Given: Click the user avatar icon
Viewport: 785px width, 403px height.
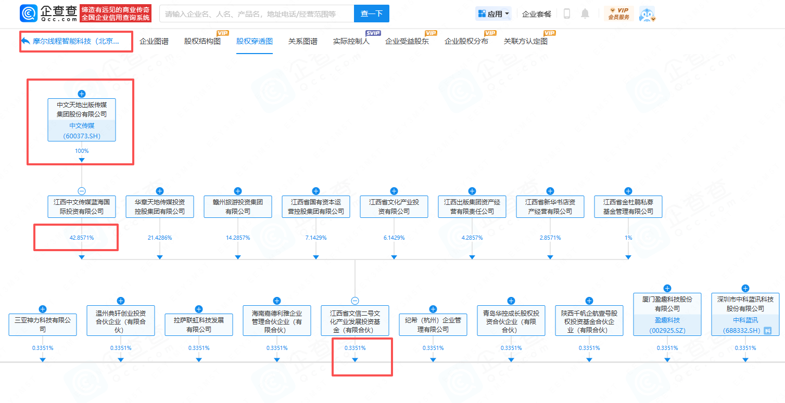Looking at the screenshot, I should point(647,14).
